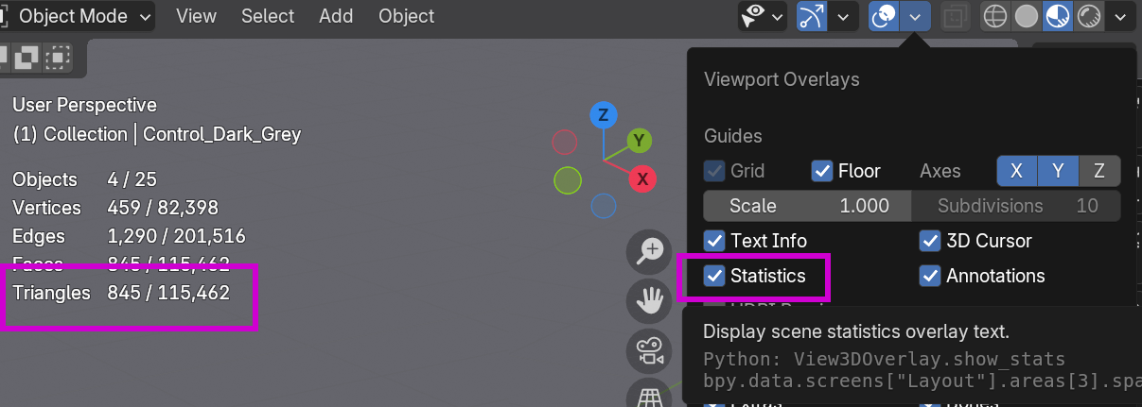The width and height of the screenshot is (1142, 407).
Task: Toggle the Z axis display button
Action: (x=1099, y=171)
